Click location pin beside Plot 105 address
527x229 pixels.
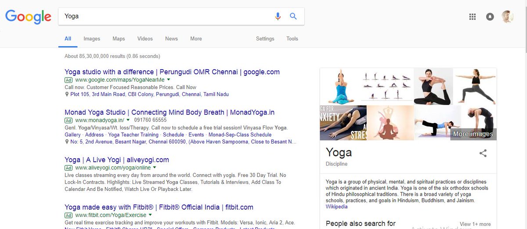pos(67,94)
